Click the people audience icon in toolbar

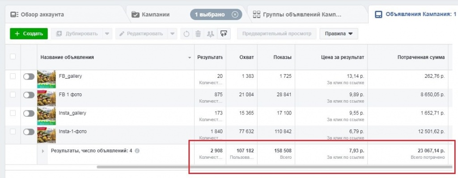click(x=210, y=34)
